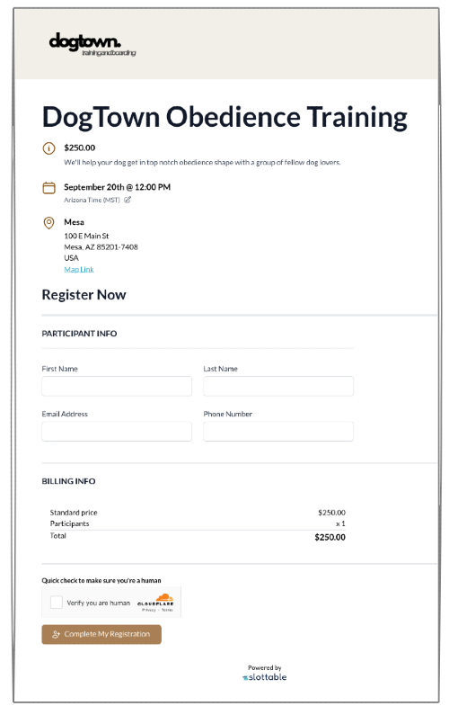Viewport: 449px width, 715px height.
Task: Click the info icon beside $250.00
Action: [x=48, y=148]
